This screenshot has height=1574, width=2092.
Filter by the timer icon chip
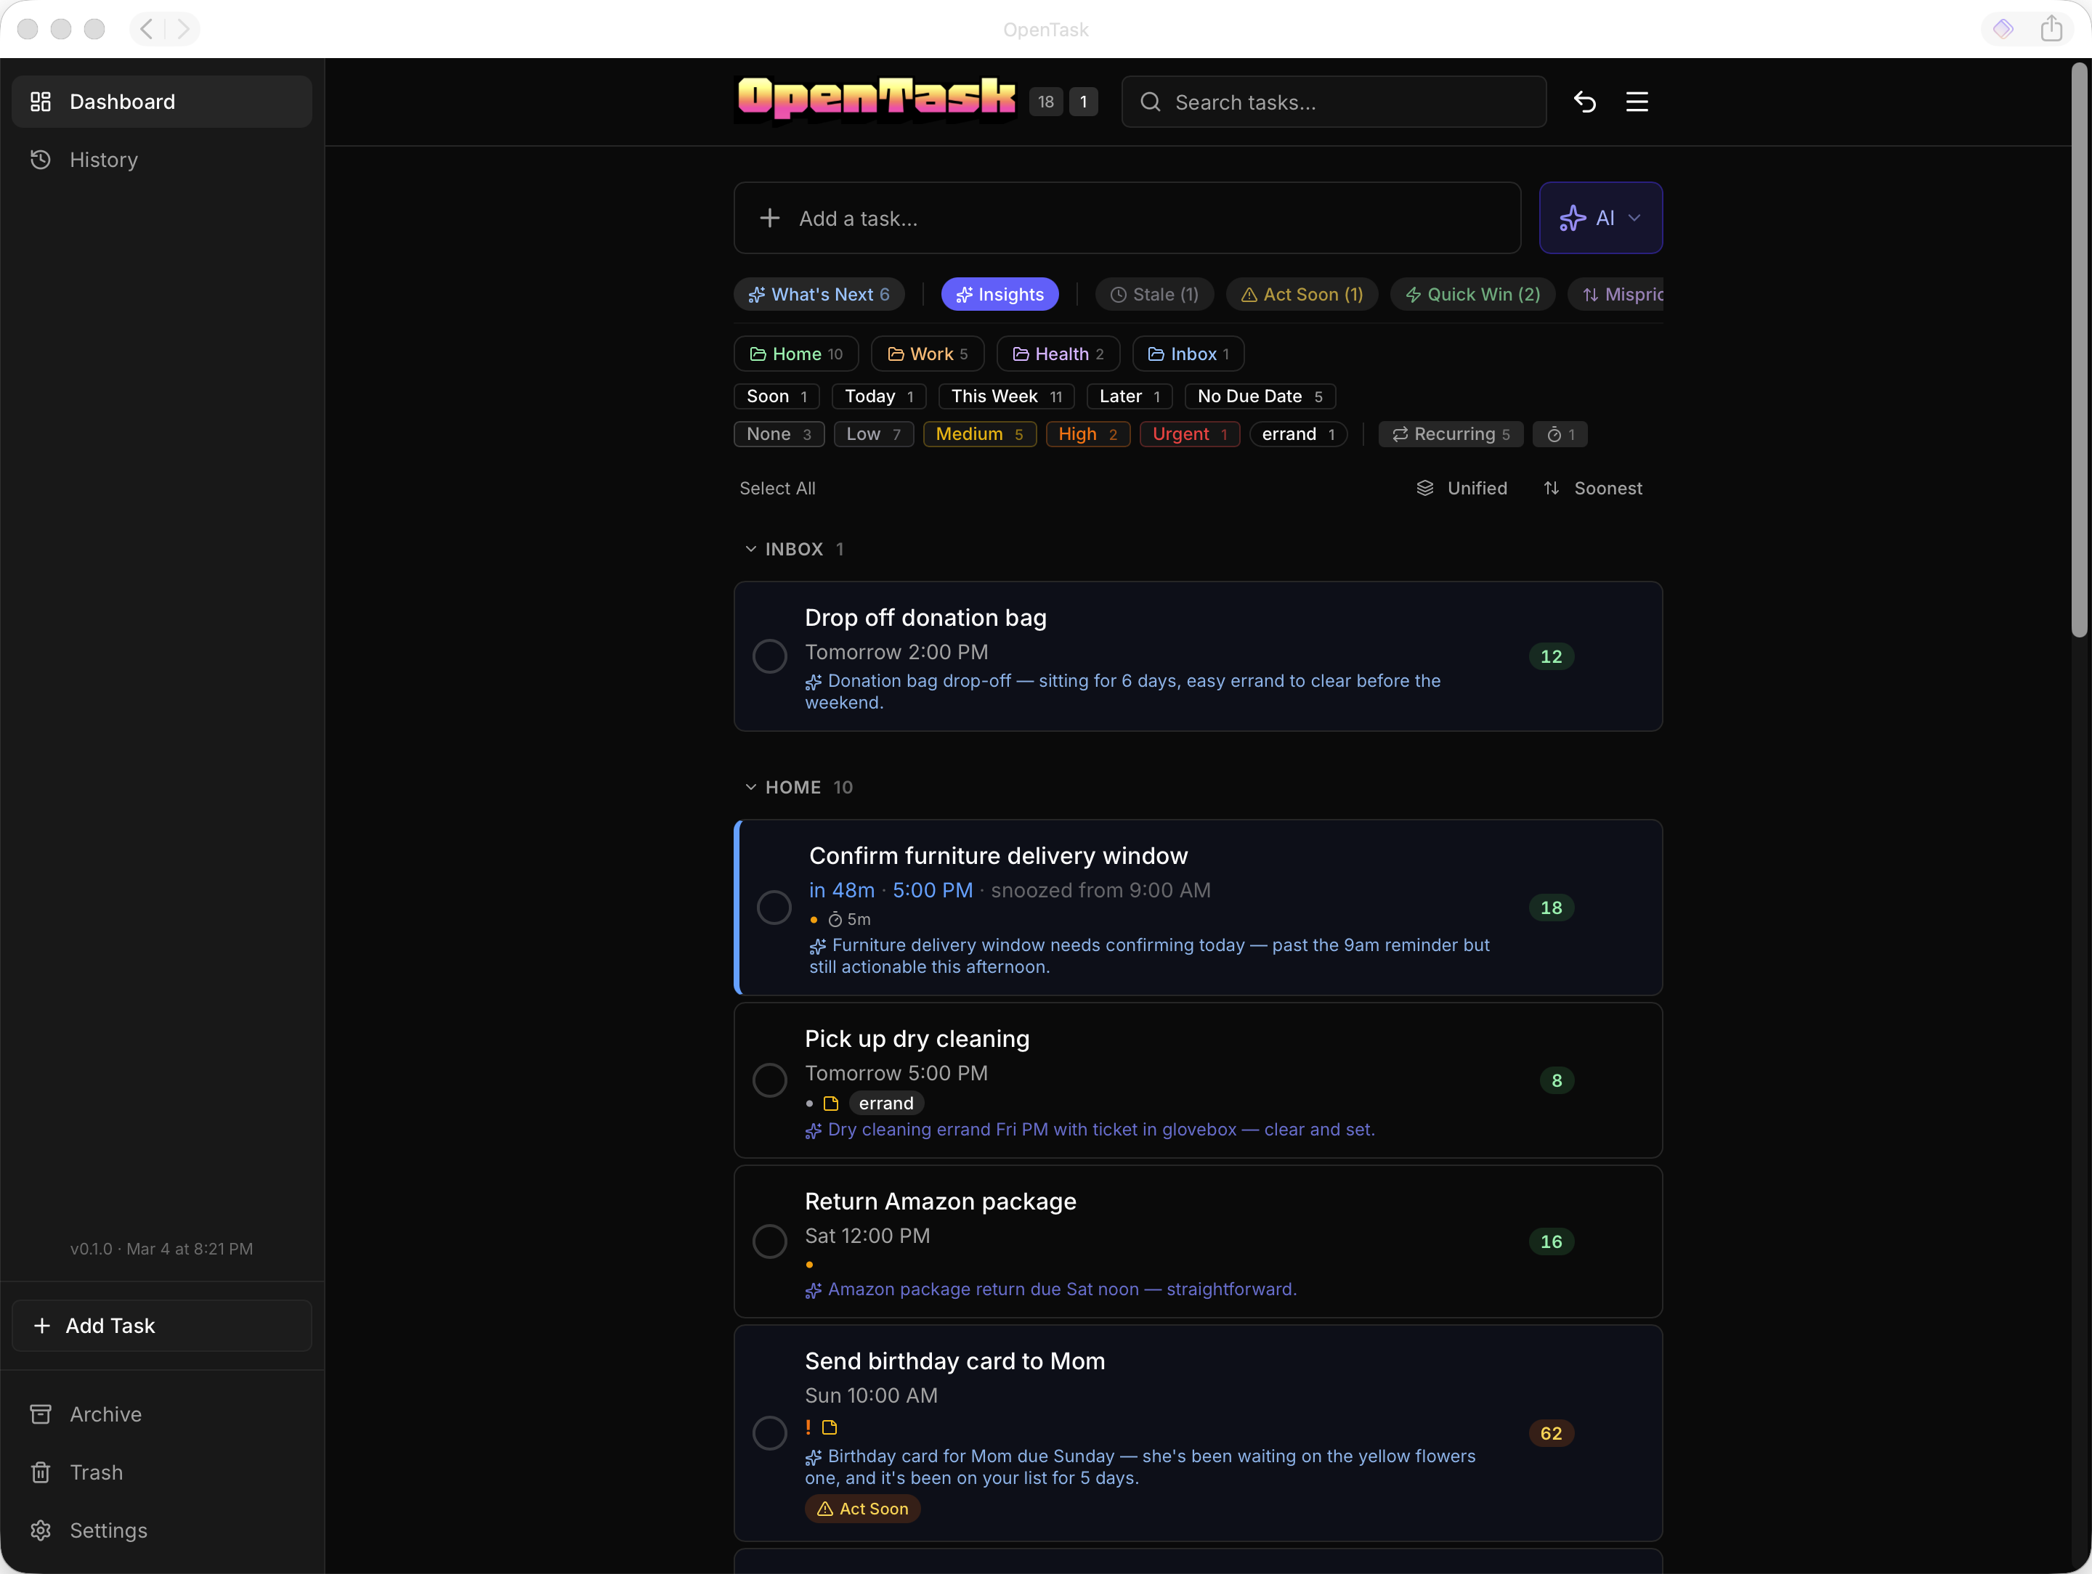coord(1560,434)
